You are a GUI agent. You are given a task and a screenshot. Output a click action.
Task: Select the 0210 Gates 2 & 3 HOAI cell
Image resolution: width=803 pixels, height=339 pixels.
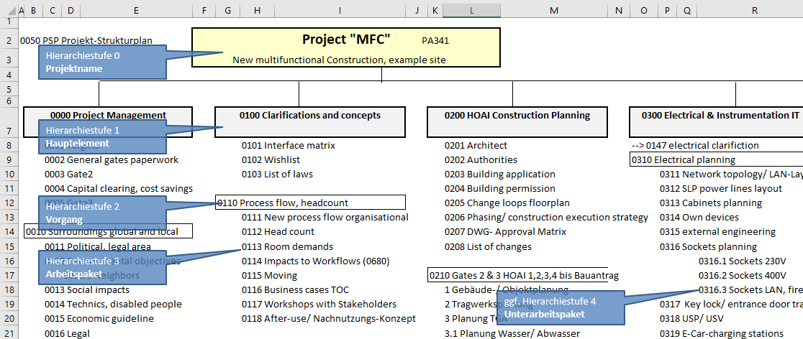coord(517,275)
